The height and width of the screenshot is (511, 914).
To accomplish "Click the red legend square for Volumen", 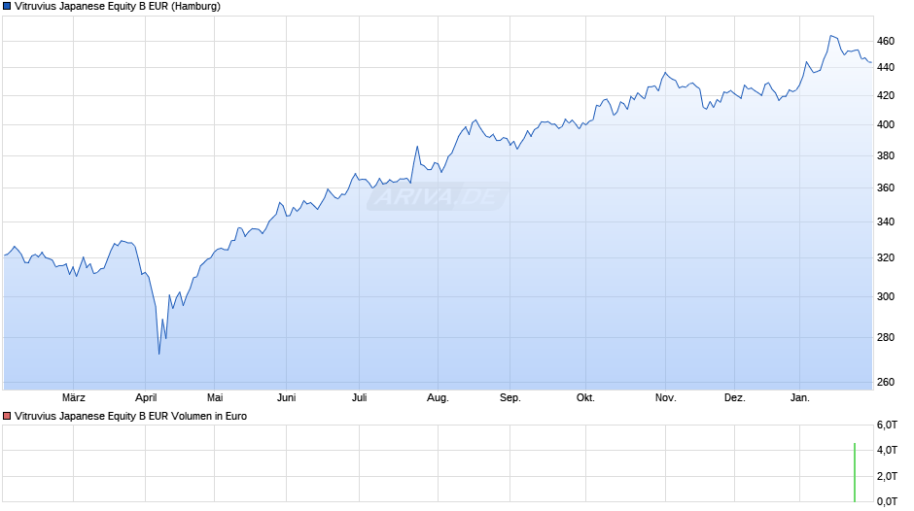I will (7, 416).
